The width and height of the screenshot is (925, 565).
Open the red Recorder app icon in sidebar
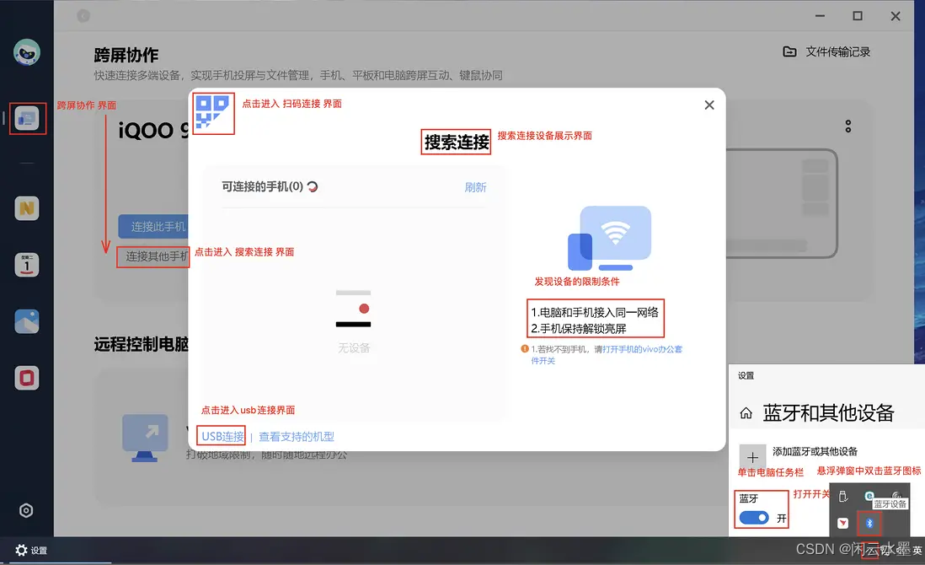(x=25, y=378)
